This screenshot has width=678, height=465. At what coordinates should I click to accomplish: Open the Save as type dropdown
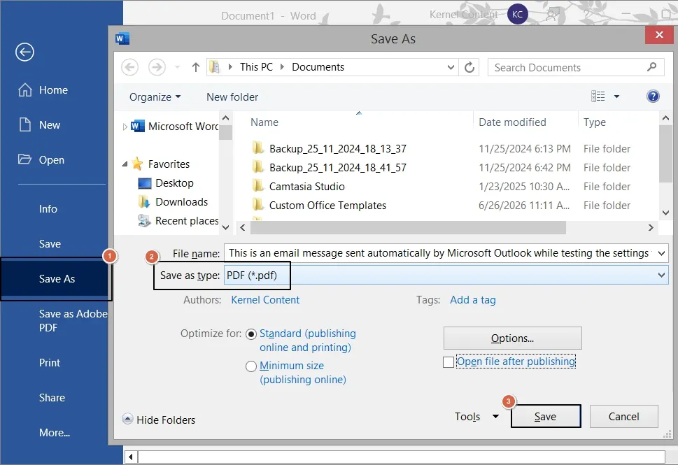(x=661, y=275)
